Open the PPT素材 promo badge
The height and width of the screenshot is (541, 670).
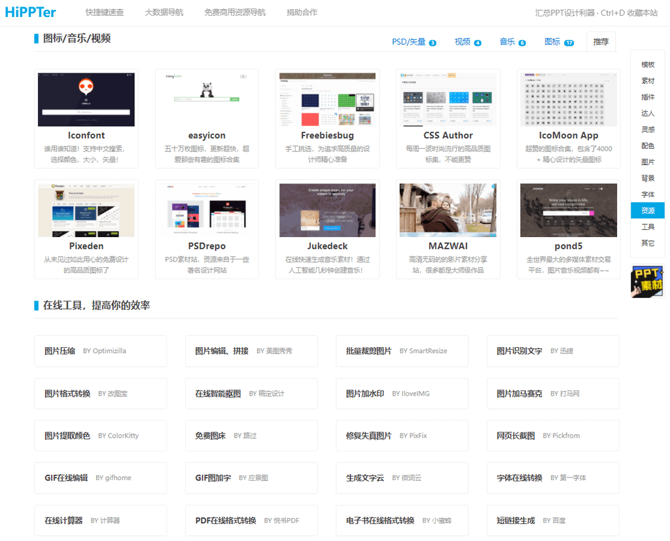647,282
